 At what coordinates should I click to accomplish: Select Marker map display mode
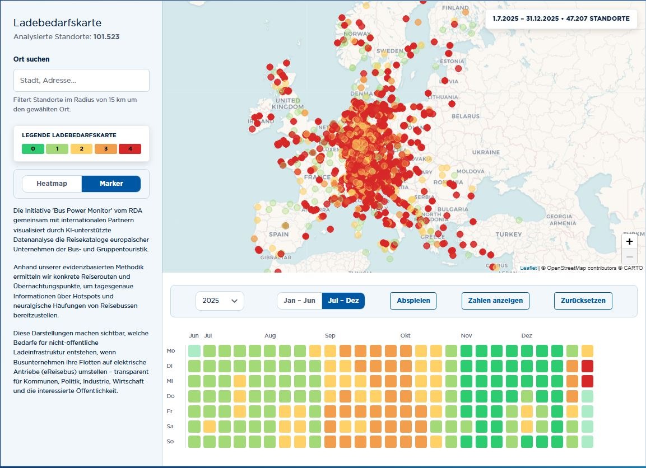111,184
